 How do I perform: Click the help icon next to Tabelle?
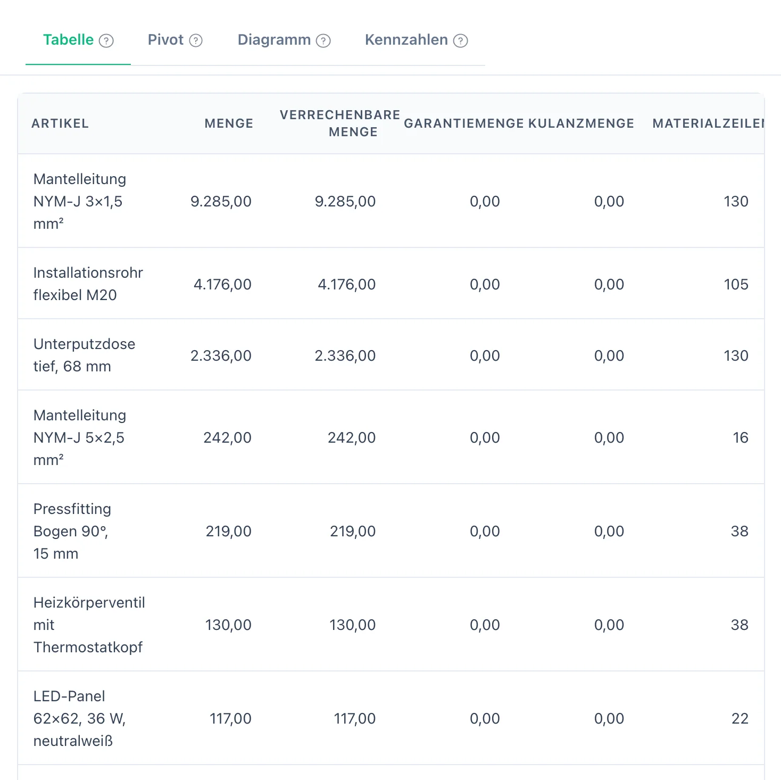pyautogui.click(x=106, y=40)
